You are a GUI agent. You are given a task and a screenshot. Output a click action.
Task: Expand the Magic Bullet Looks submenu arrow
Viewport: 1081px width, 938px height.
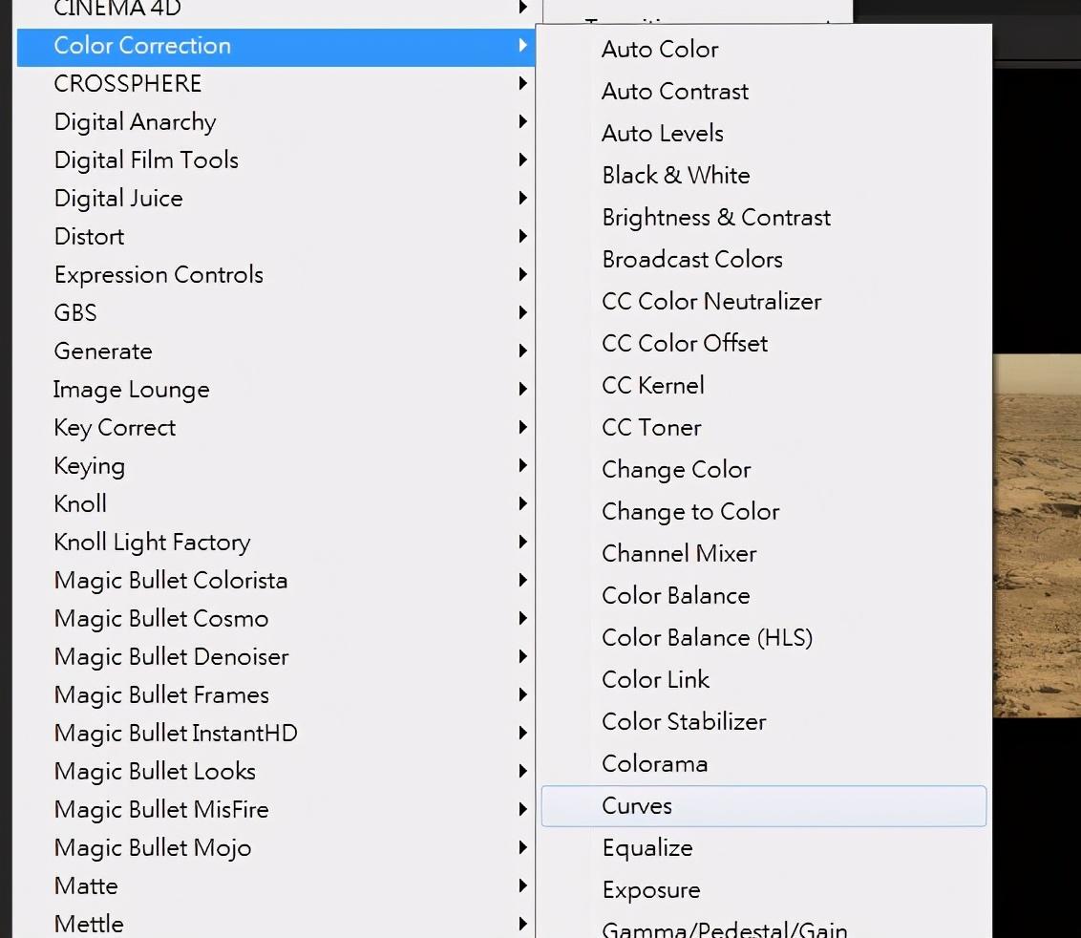[x=522, y=771]
